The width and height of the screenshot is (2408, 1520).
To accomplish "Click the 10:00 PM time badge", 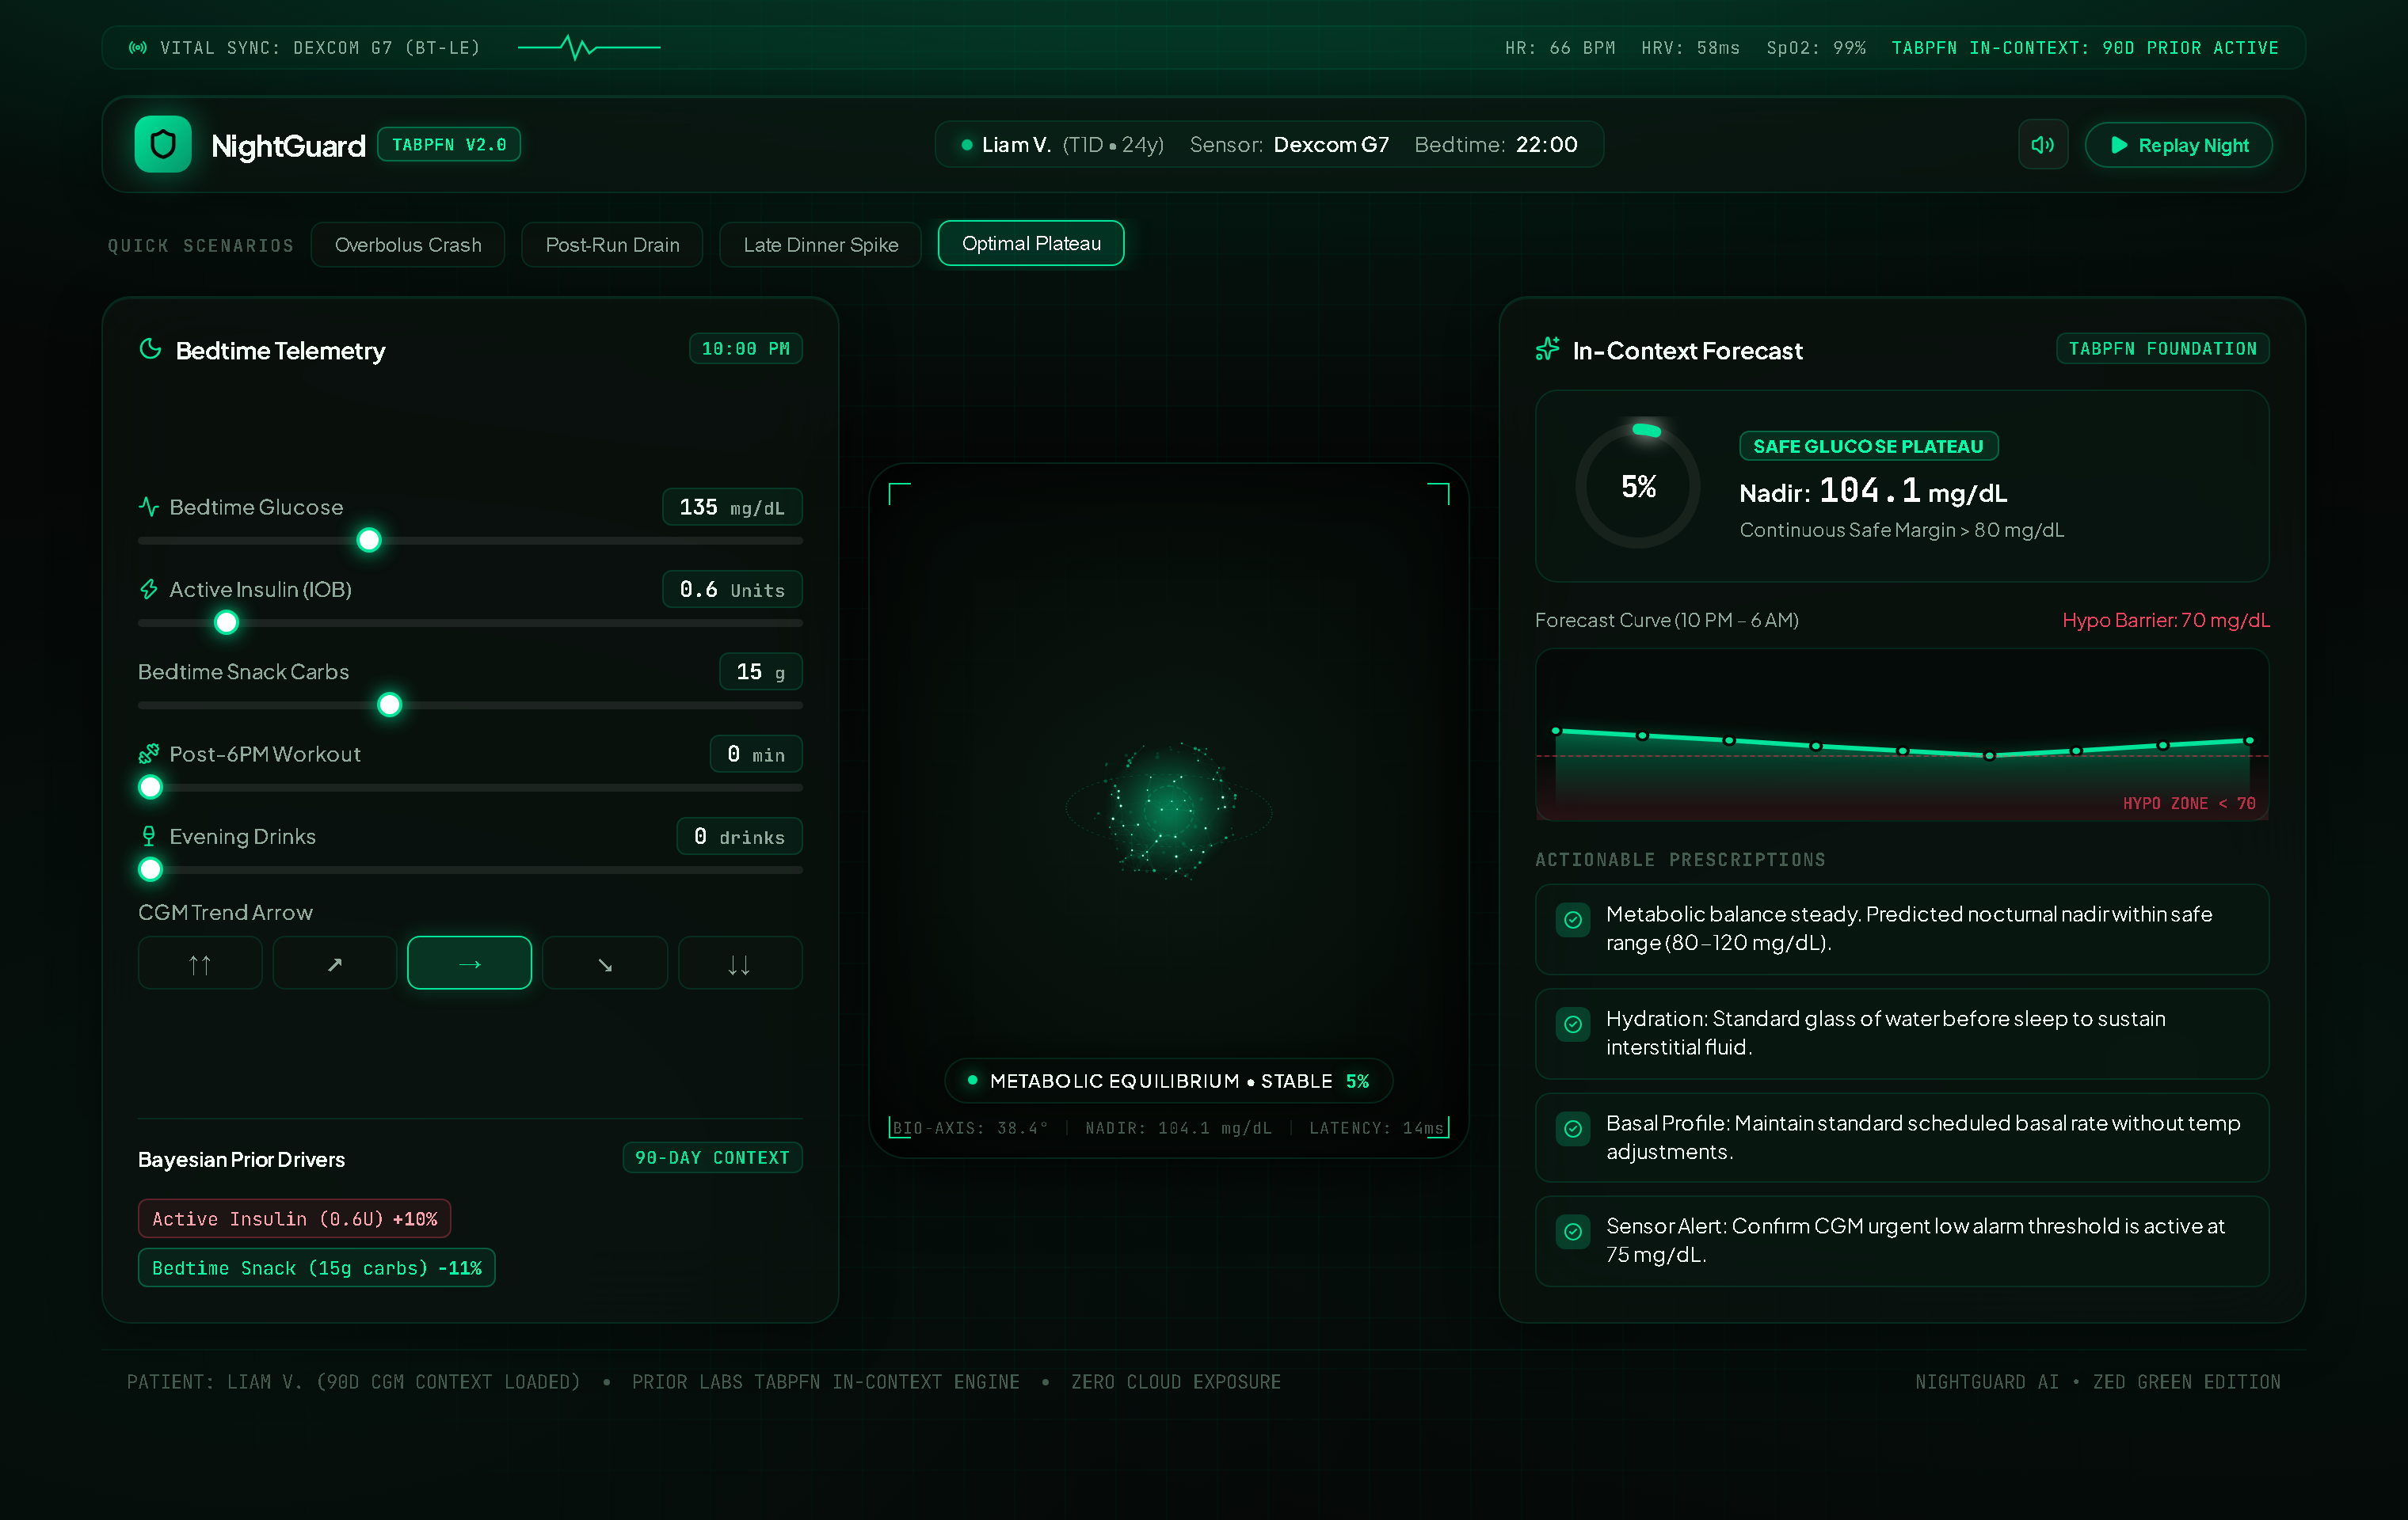I will coord(745,349).
